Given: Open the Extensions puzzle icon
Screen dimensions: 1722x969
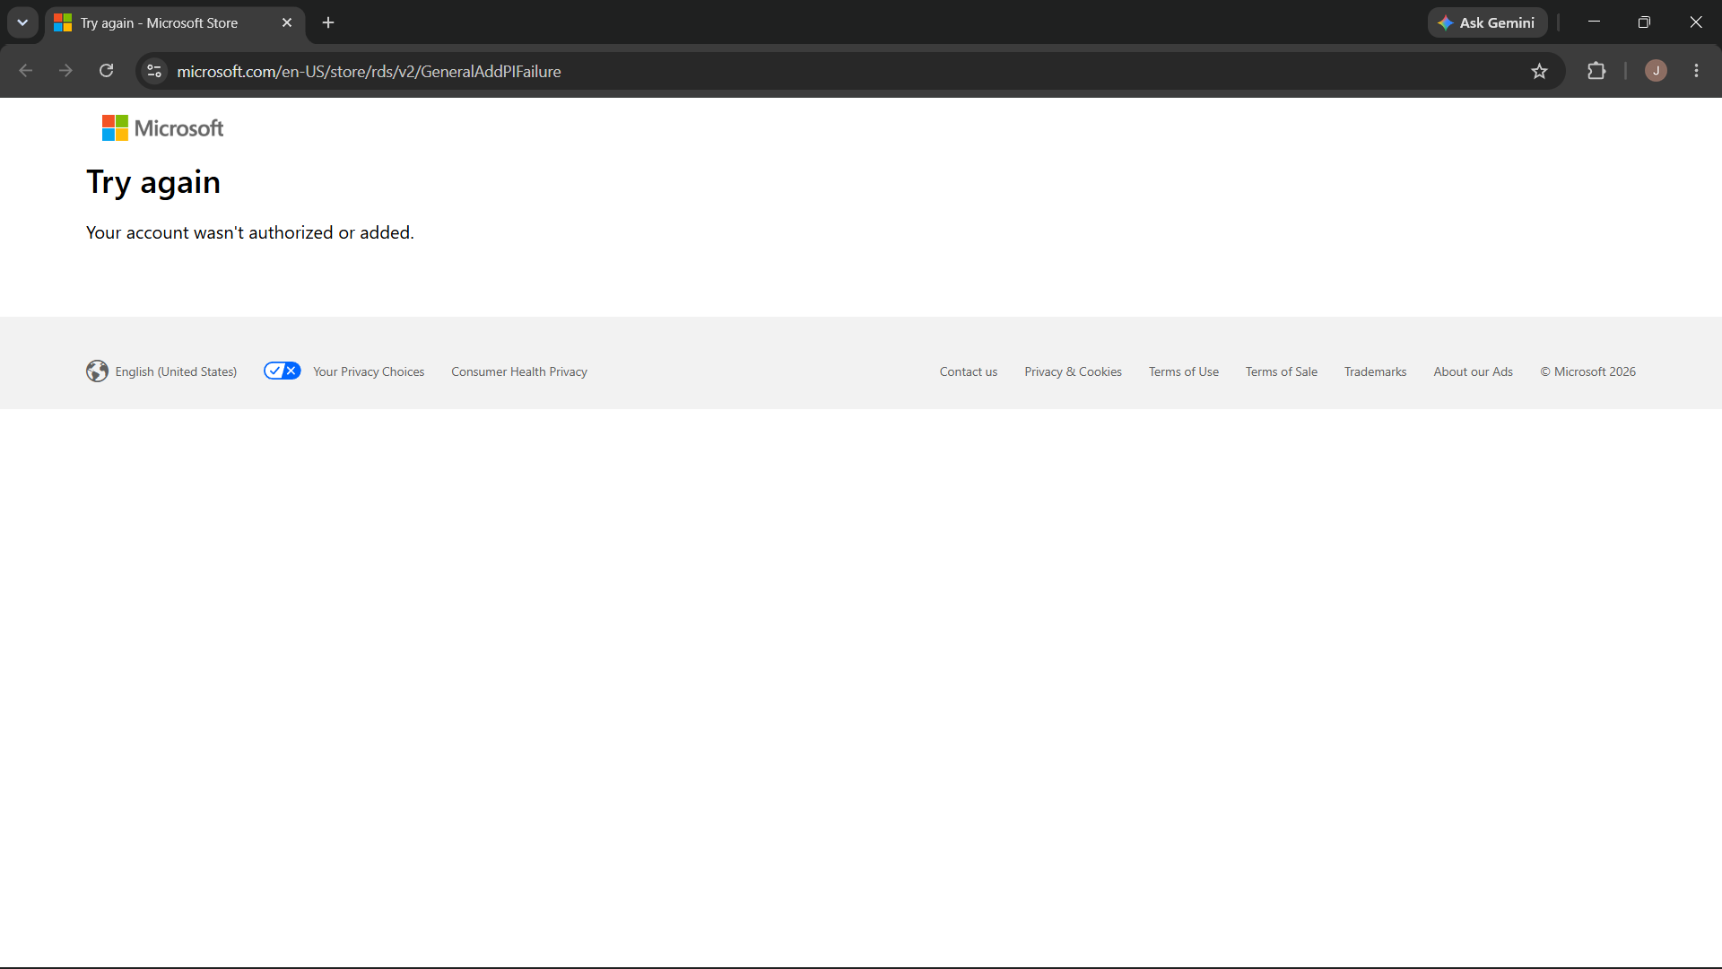Looking at the screenshot, I should pyautogui.click(x=1596, y=71).
